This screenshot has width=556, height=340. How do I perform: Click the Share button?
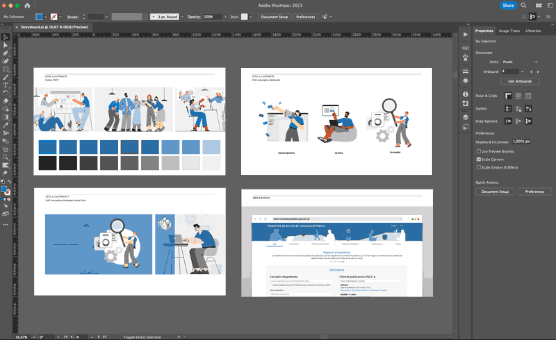[508, 6]
